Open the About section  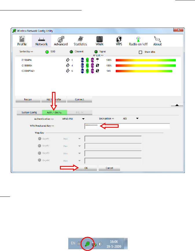coord(157,41)
